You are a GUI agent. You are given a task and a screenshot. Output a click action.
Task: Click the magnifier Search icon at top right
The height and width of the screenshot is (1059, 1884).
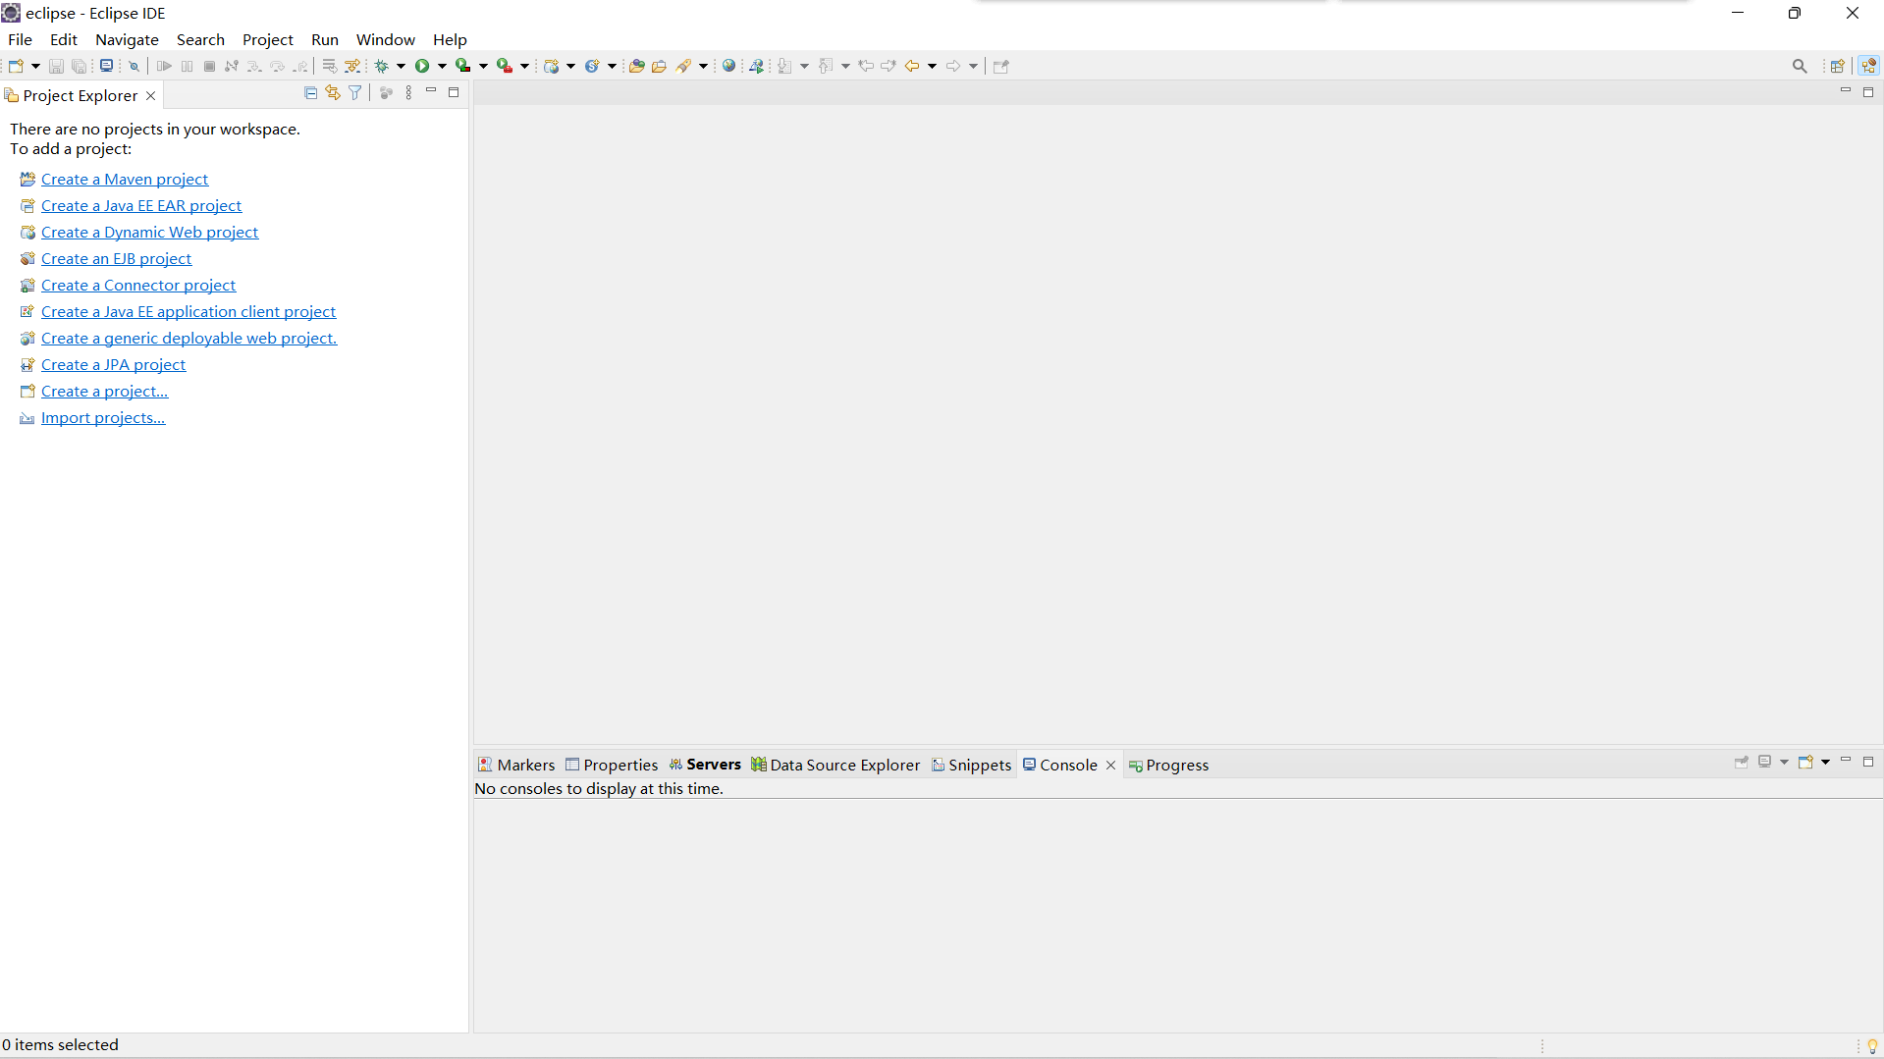coord(1800,66)
